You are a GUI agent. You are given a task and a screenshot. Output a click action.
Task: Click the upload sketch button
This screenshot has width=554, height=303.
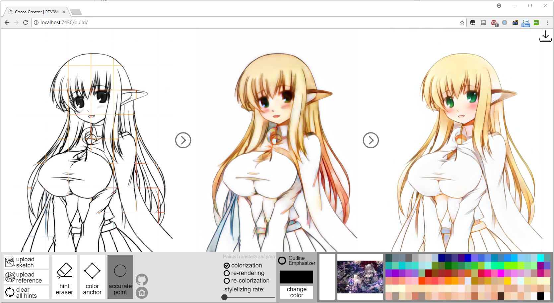(x=26, y=262)
